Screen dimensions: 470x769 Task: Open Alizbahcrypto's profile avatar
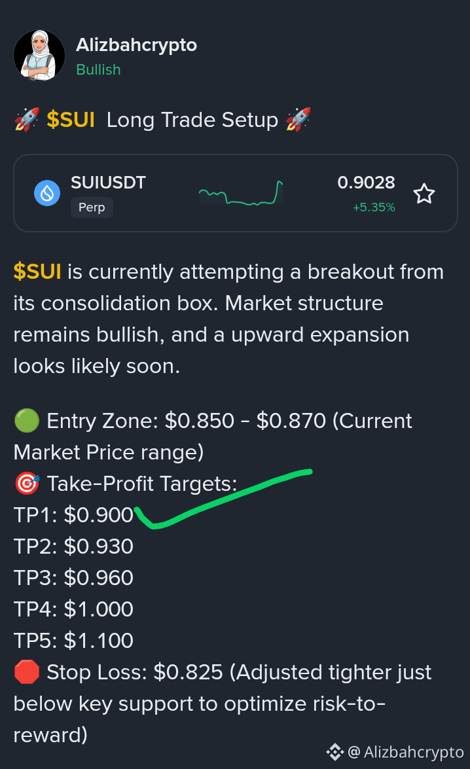pyautogui.click(x=39, y=56)
